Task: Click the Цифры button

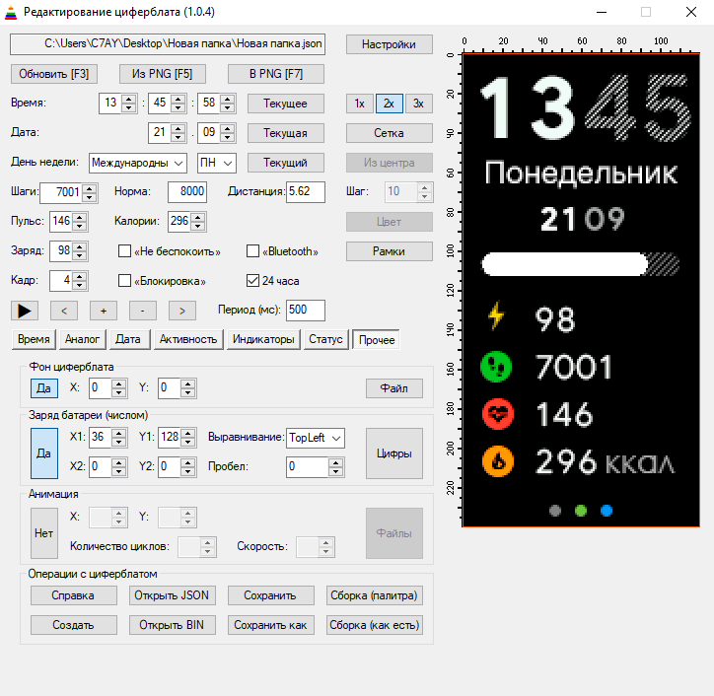Action: (x=394, y=453)
